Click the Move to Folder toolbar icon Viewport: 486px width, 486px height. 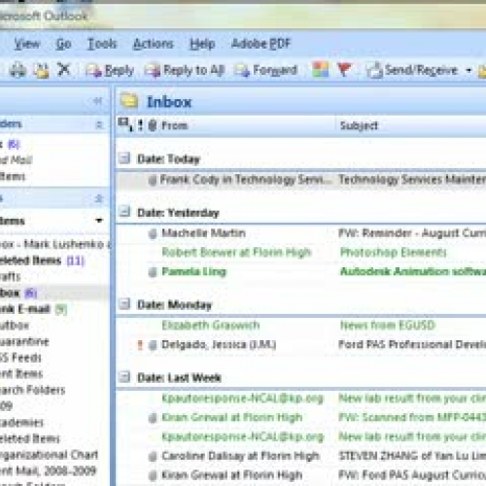[42, 70]
